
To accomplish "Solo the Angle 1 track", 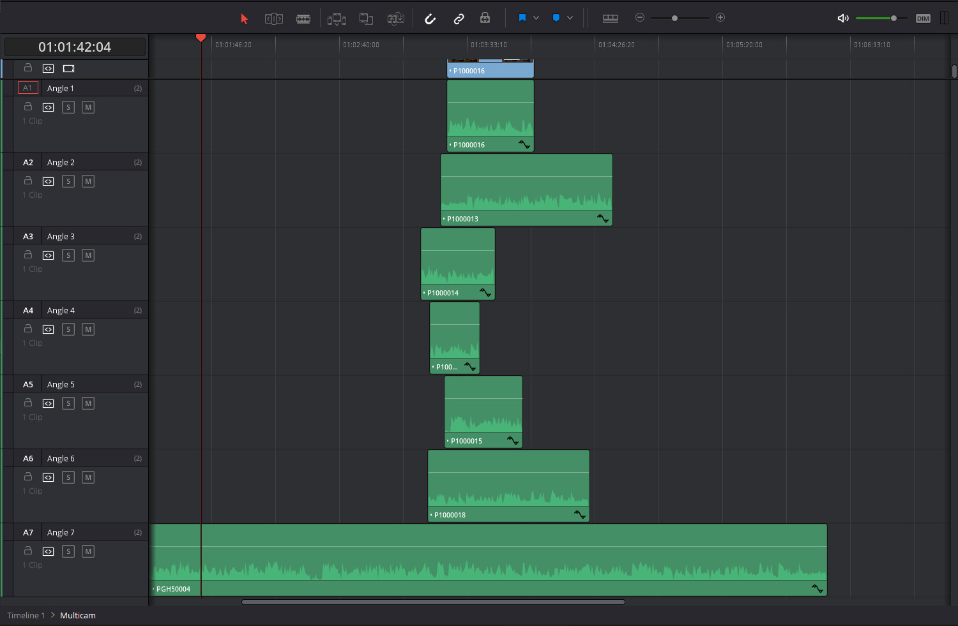I will pyautogui.click(x=68, y=107).
